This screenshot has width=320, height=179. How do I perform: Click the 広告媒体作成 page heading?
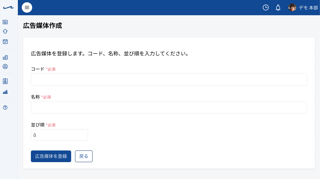43,26
